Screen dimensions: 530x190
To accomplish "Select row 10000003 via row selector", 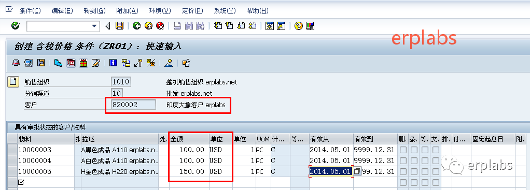I will click(12, 150).
